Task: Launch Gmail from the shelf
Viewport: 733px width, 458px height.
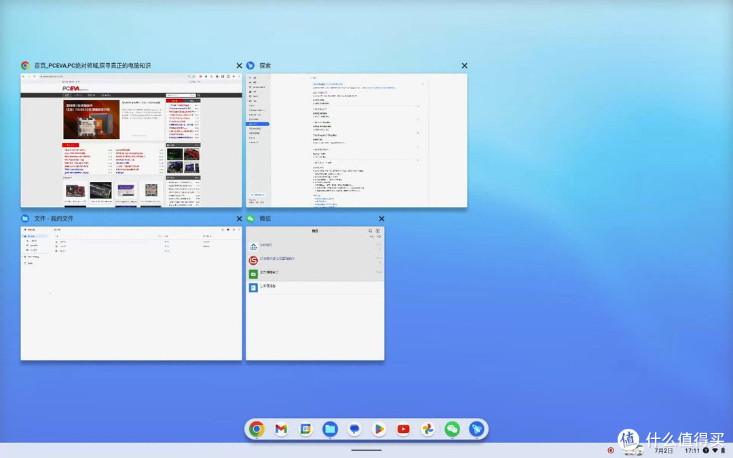Action: coord(280,429)
